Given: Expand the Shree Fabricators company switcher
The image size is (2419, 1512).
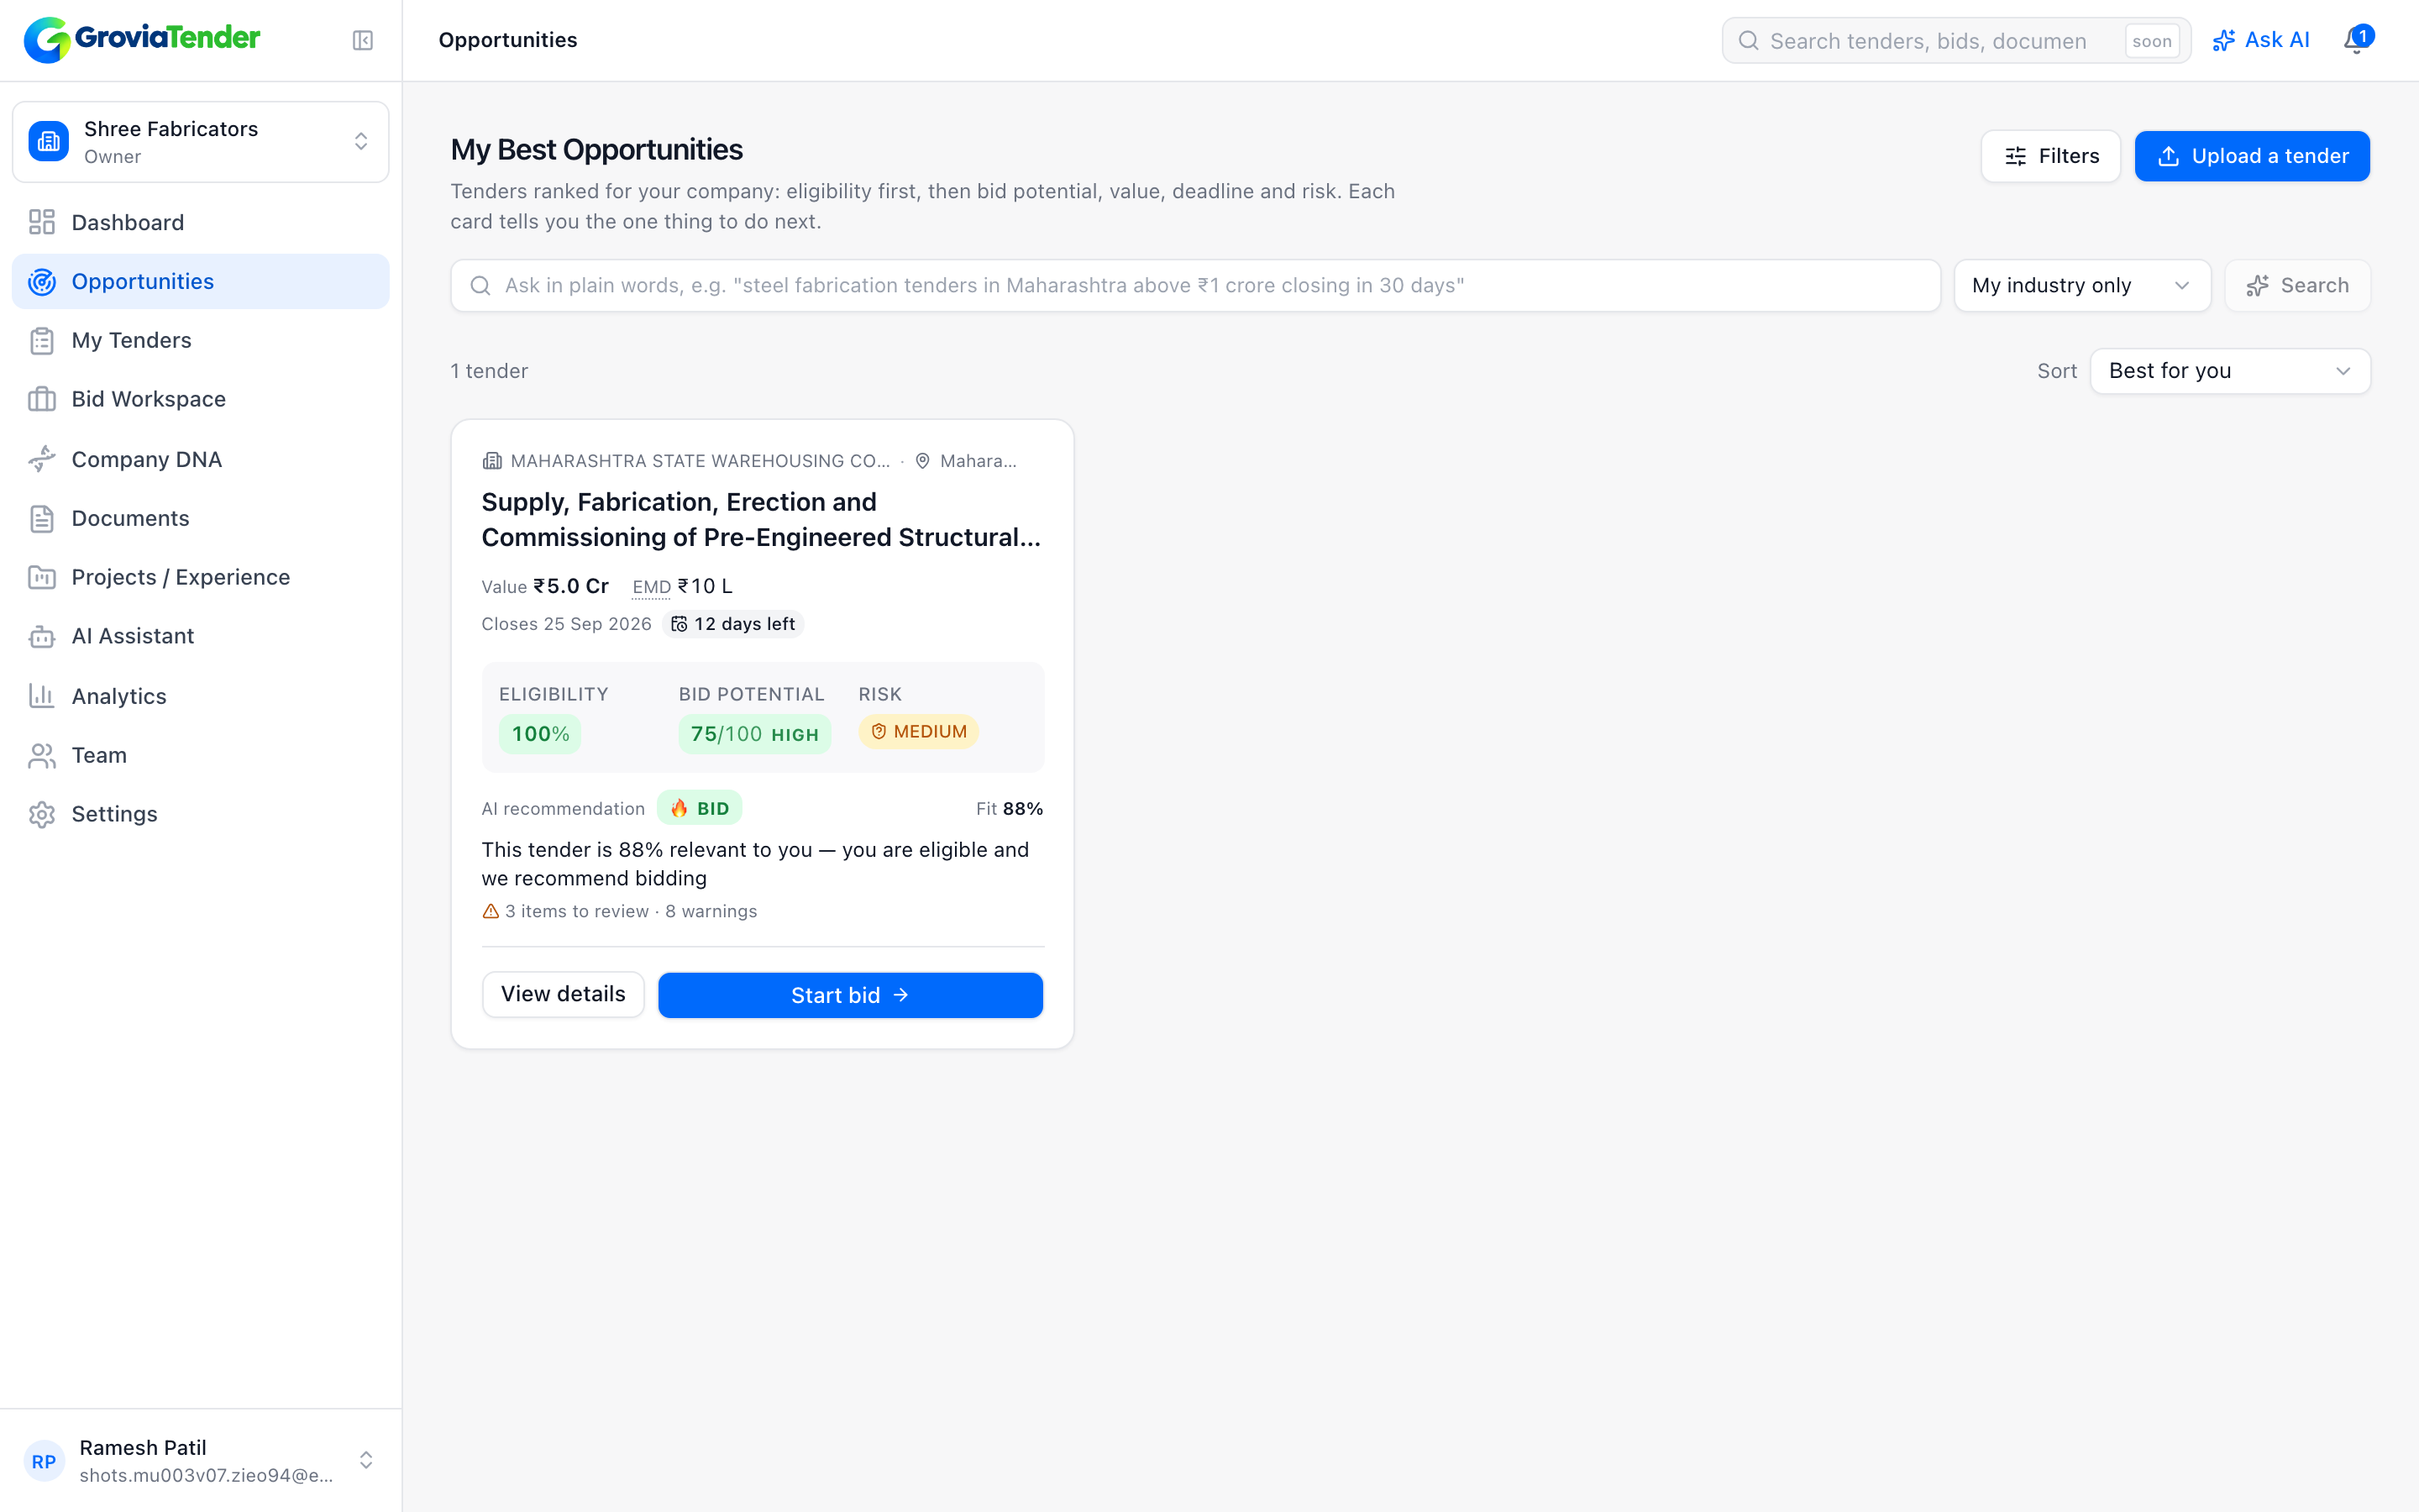Looking at the screenshot, I should [201, 142].
